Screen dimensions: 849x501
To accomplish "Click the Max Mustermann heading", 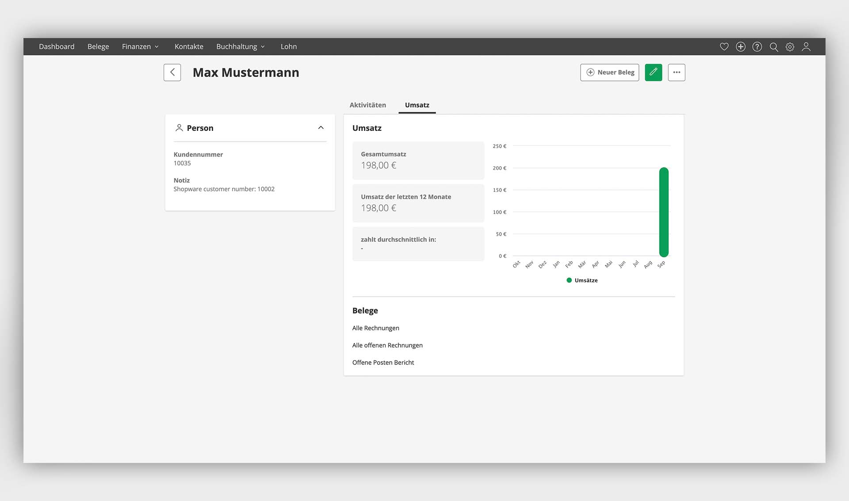I will pyautogui.click(x=246, y=73).
